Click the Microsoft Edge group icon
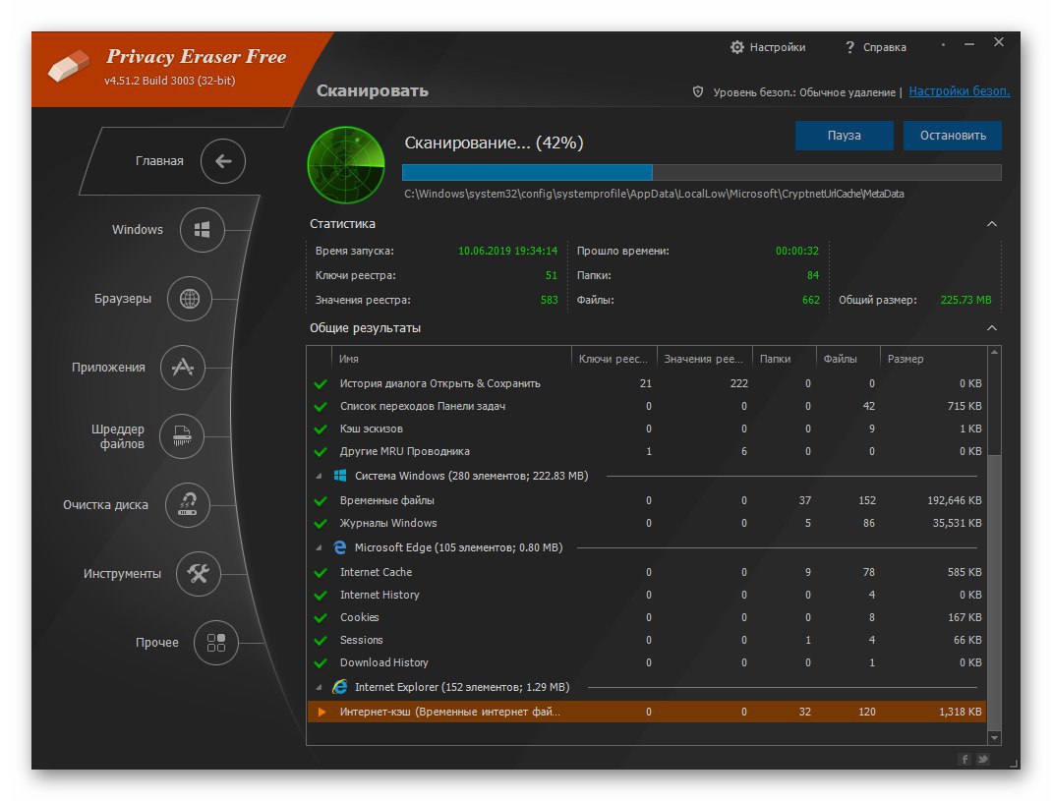This screenshot has width=1052, height=801. pos(340,547)
